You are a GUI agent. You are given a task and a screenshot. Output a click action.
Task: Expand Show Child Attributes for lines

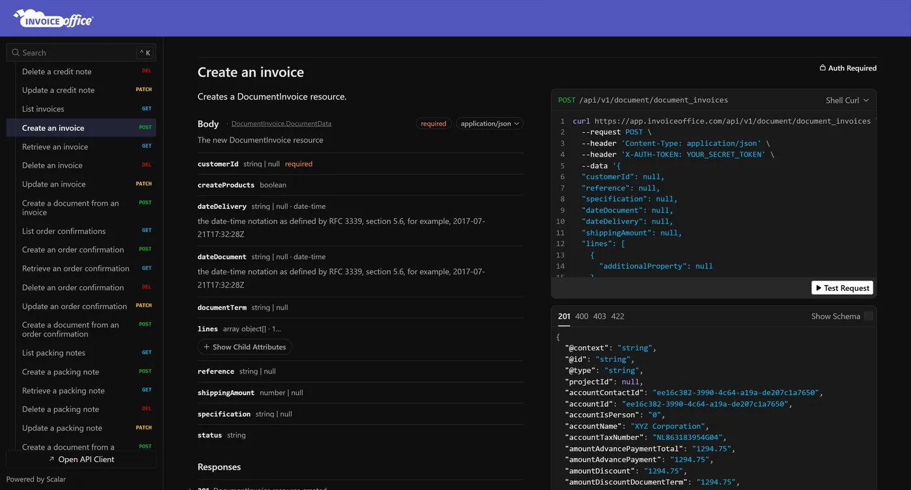(245, 347)
